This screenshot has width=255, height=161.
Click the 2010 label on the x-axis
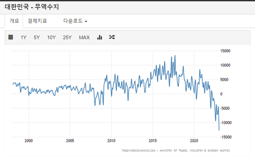click(111, 141)
